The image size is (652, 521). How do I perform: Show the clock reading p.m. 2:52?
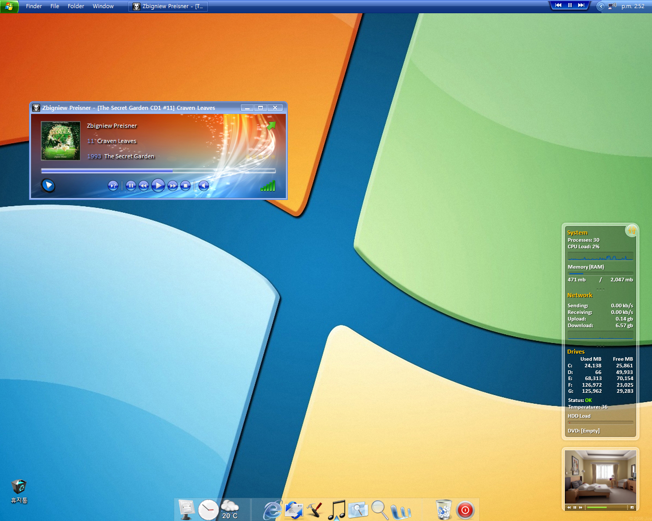[x=633, y=6]
